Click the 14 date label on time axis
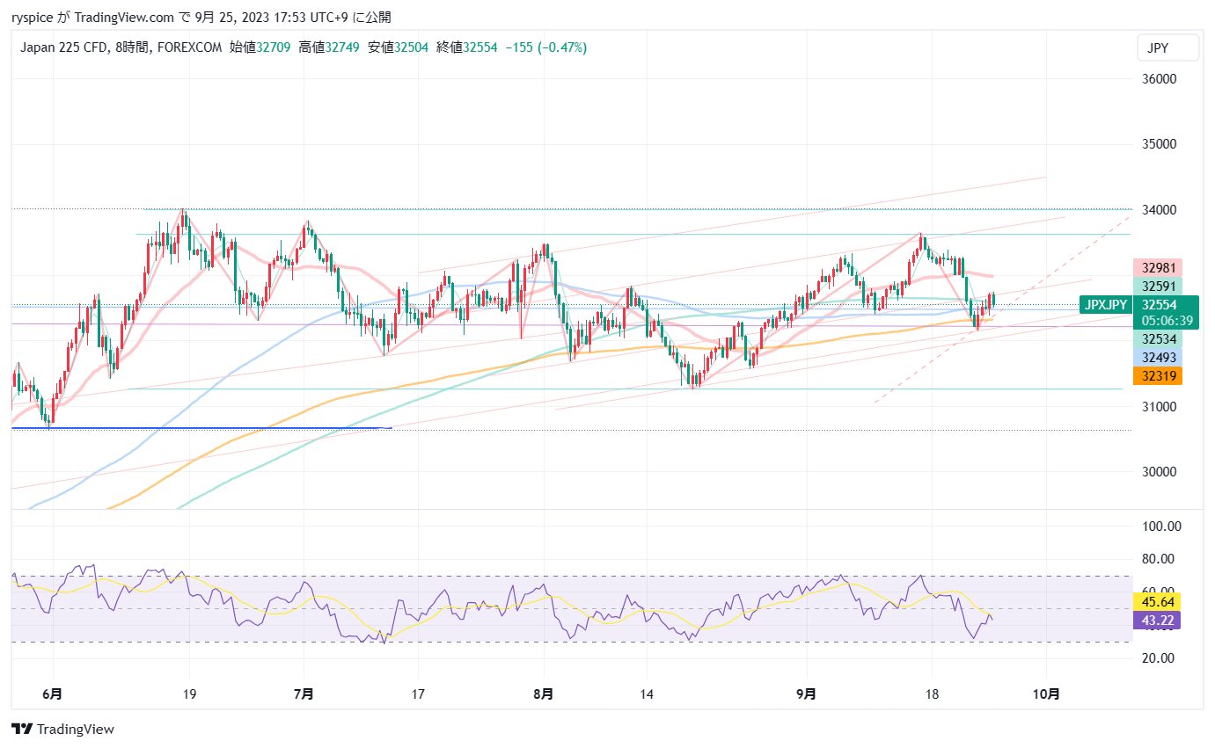Viewport: 1215px width, 748px height. tap(647, 694)
